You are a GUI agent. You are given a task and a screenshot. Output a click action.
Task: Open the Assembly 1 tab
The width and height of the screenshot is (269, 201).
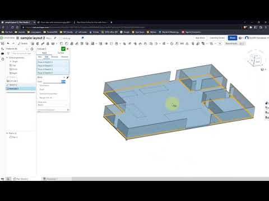[x=50, y=179]
